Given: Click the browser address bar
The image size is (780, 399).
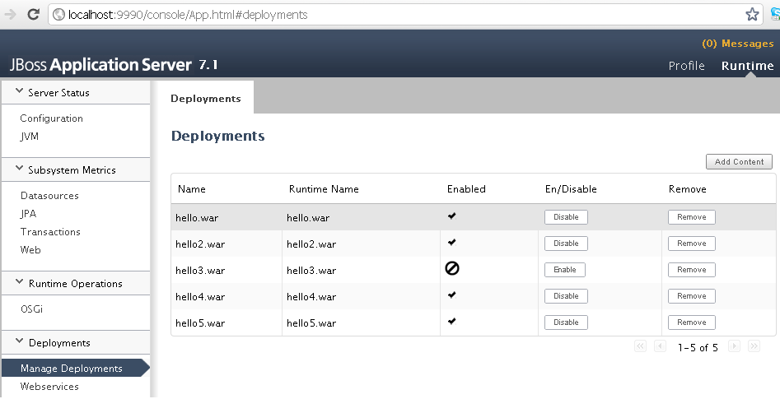Looking at the screenshot, I should (x=395, y=15).
